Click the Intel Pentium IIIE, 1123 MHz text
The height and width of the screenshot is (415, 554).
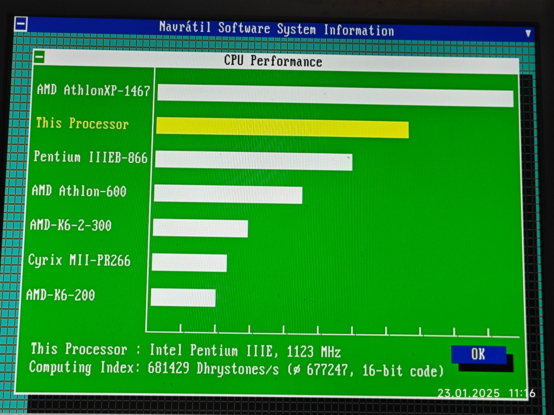245,351
